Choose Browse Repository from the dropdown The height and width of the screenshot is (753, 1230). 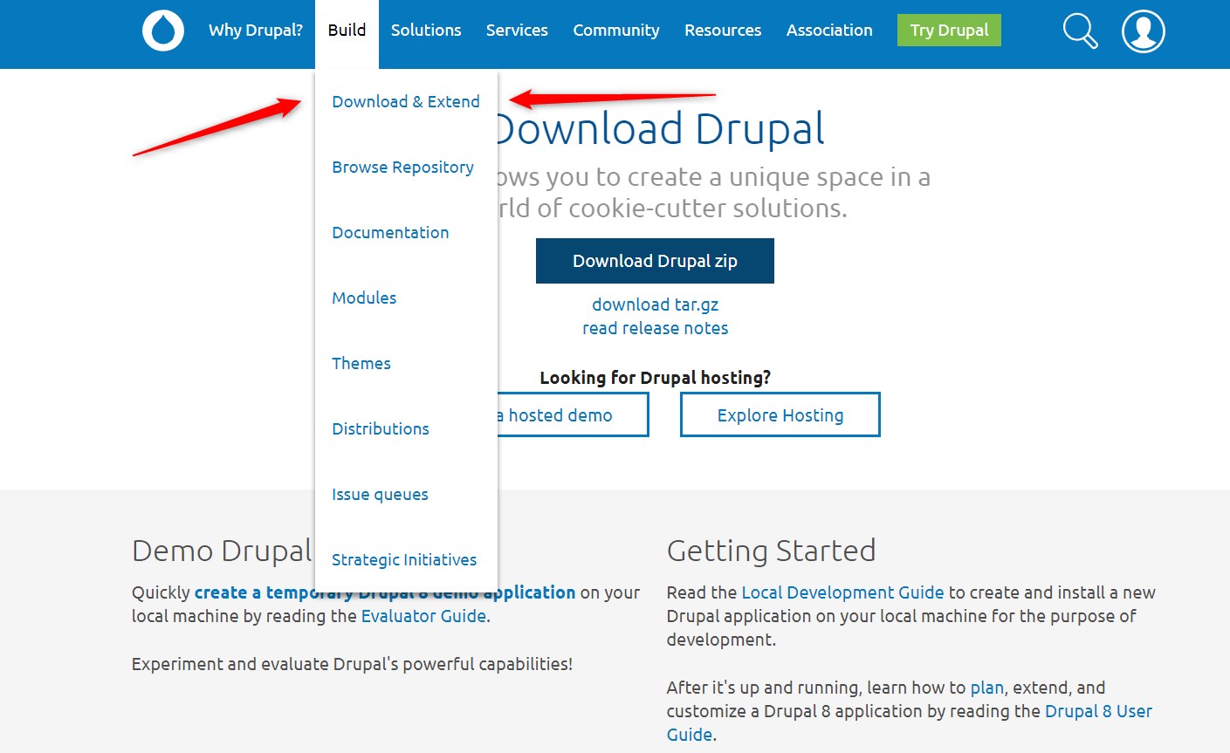(x=402, y=168)
